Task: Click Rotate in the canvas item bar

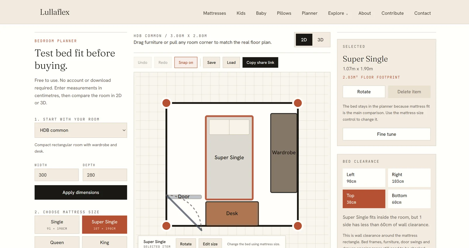Action: (186, 244)
